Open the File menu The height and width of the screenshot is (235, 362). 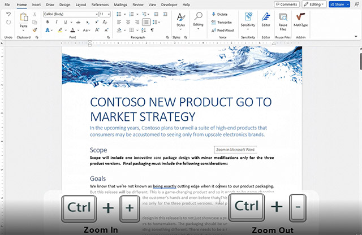(7, 5)
